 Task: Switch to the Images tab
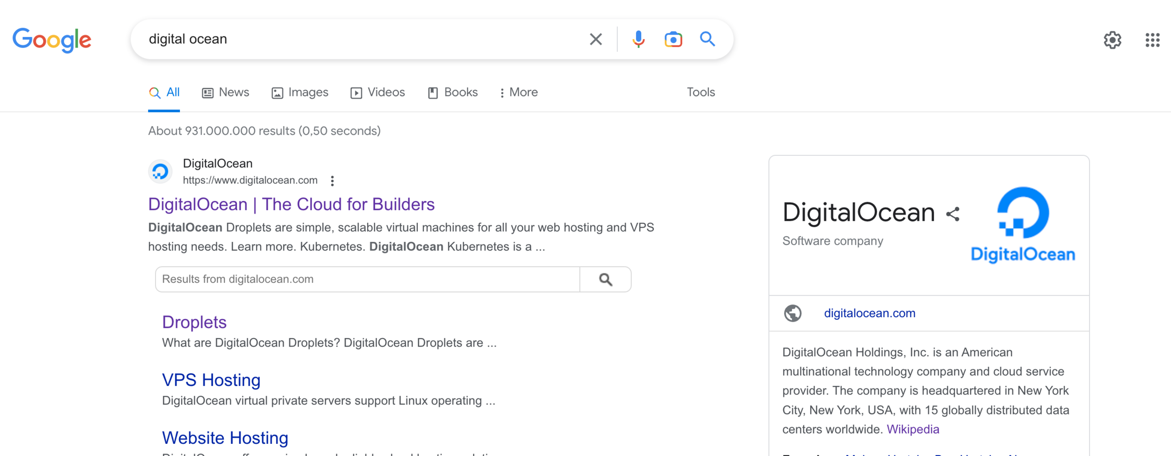click(x=300, y=93)
